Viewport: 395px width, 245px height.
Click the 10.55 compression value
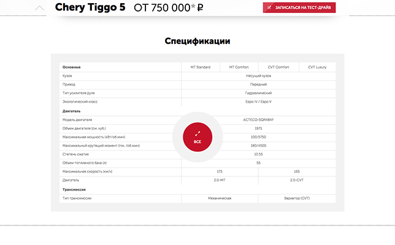[258, 154]
